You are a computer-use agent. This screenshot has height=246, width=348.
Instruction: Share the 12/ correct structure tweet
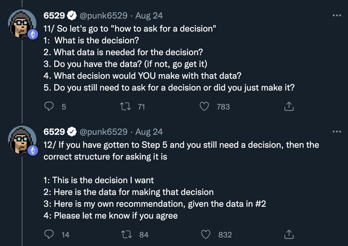tap(289, 234)
